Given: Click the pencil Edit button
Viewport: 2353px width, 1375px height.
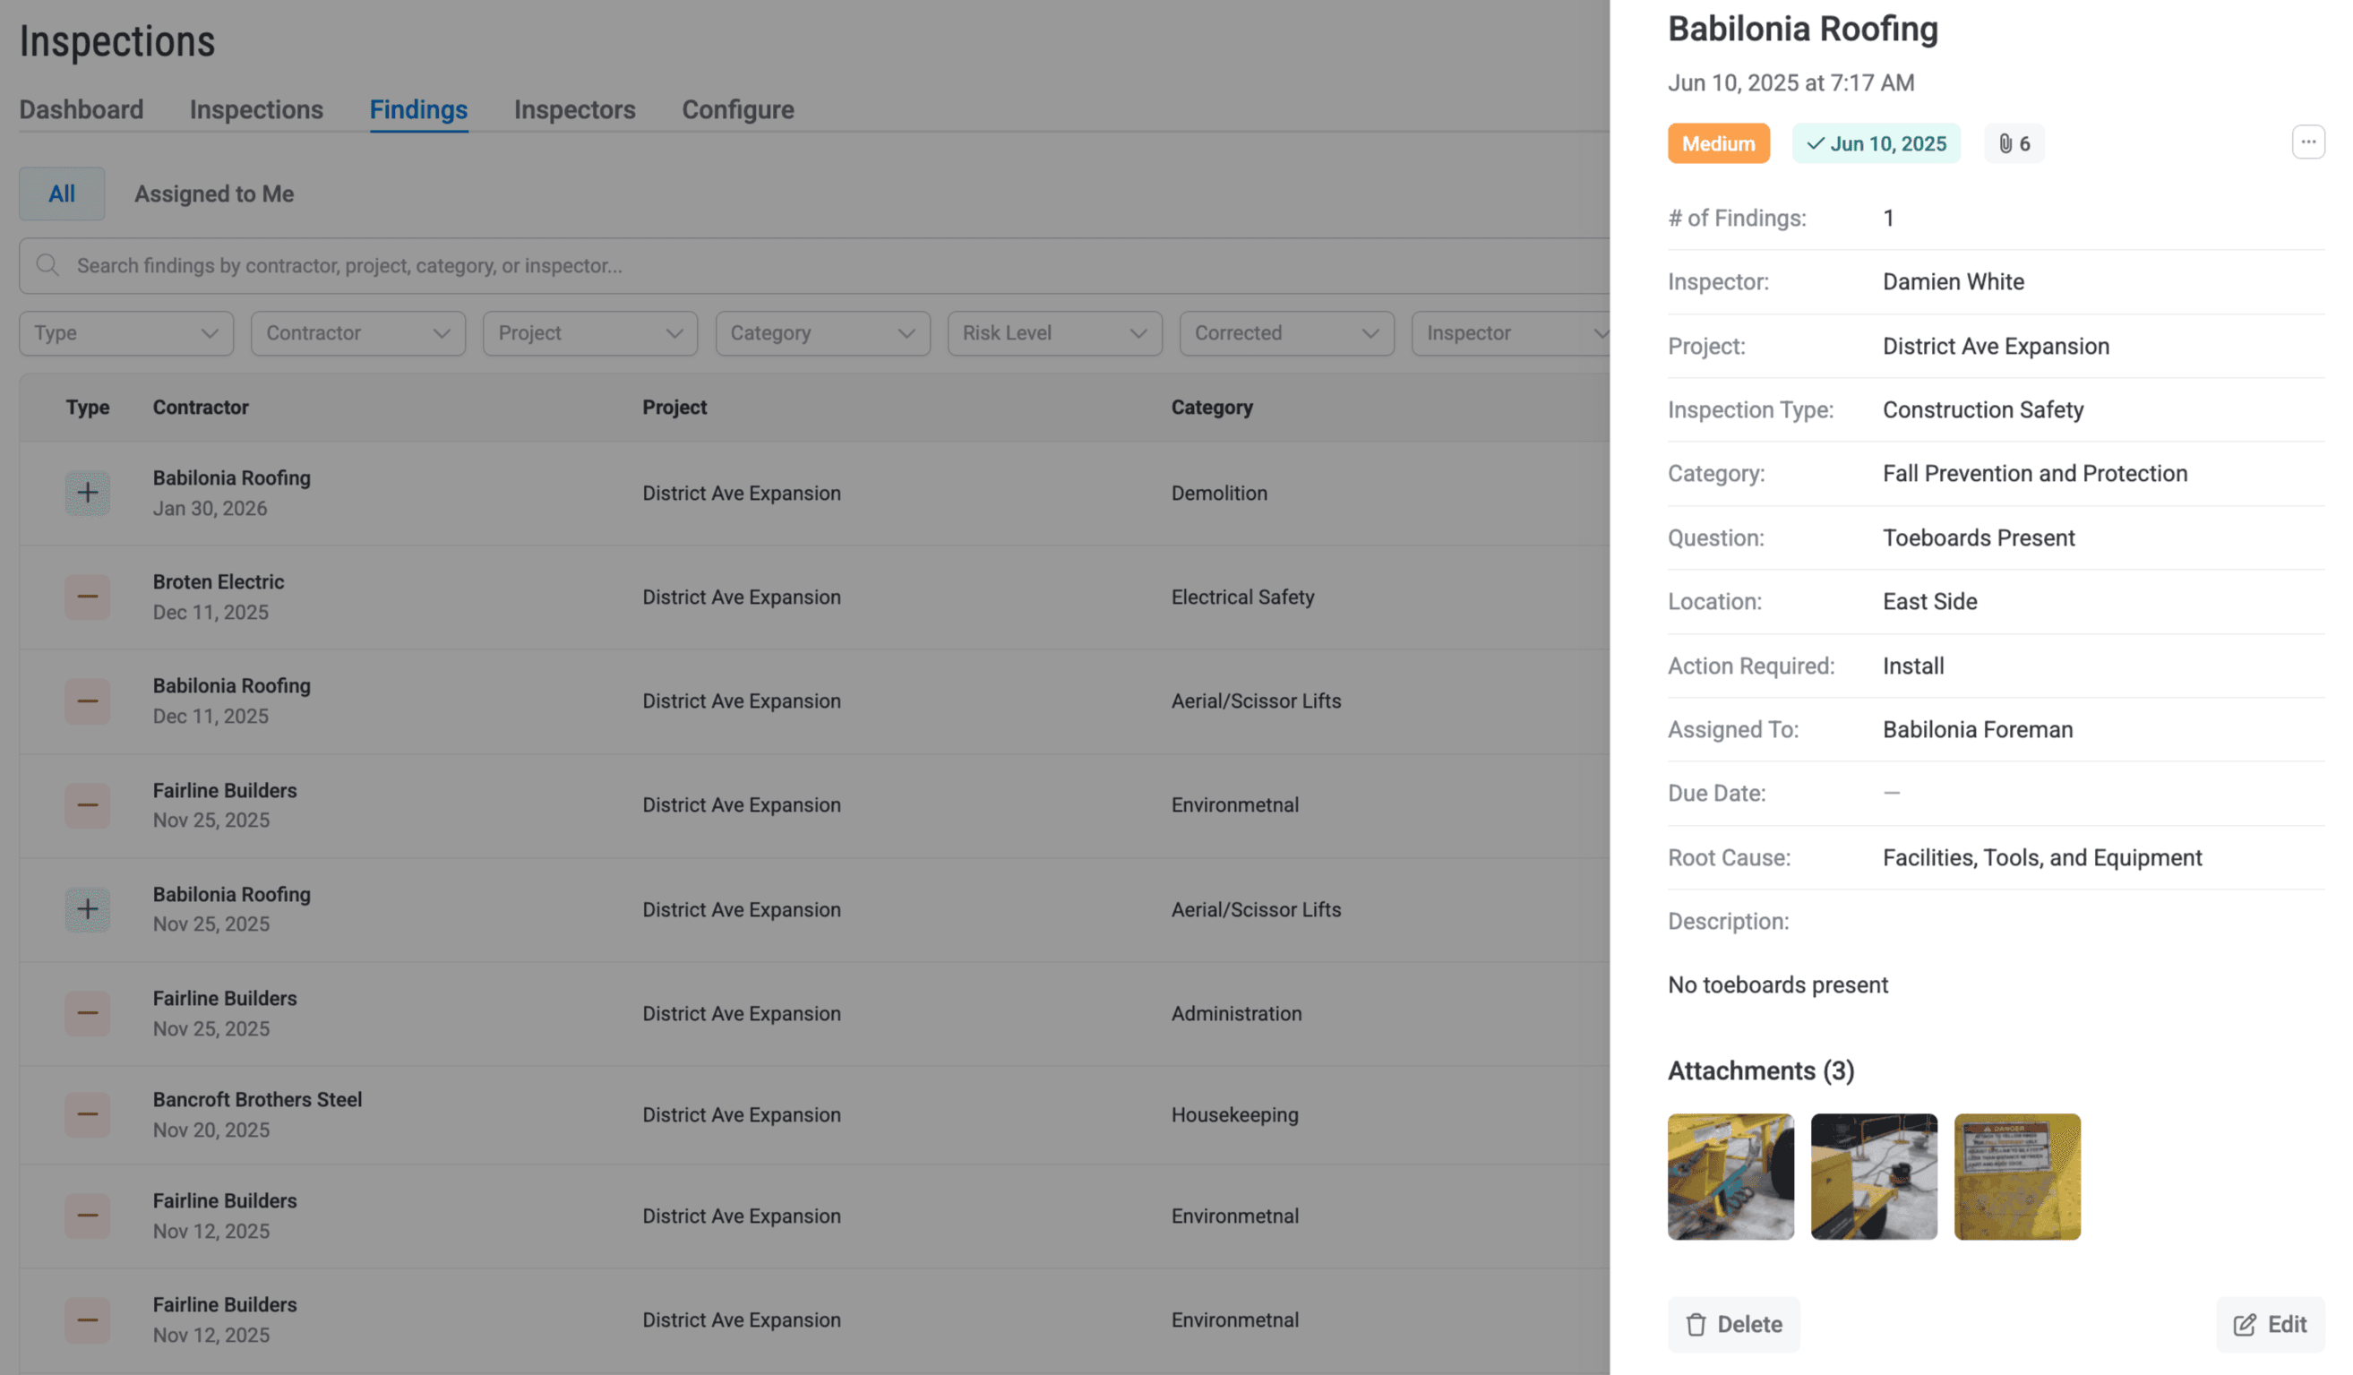Looking at the screenshot, I should 2269,1325.
